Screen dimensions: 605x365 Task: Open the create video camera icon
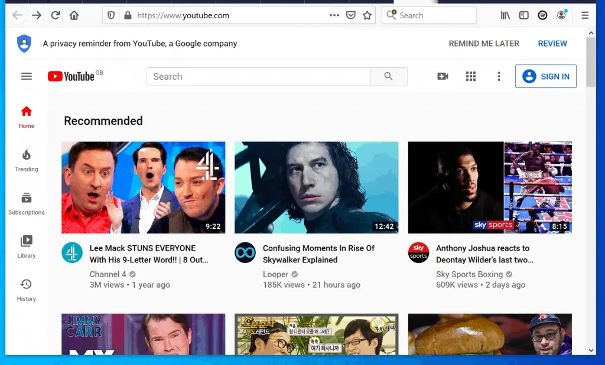tap(443, 76)
